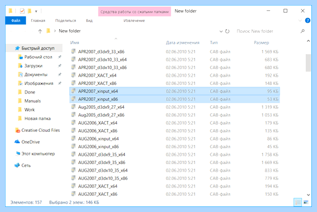This screenshot has height=212, width=317.
Task: Click the New folder quick access toolbar icon
Action: pyautogui.click(x=30, y=11)
